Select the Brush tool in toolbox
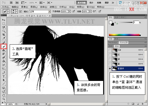 [4, 46]
